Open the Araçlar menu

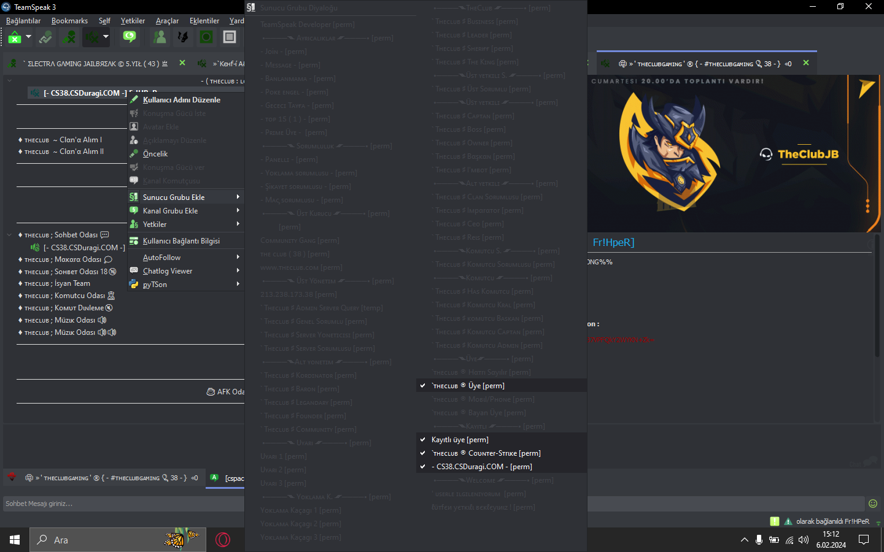167,21
